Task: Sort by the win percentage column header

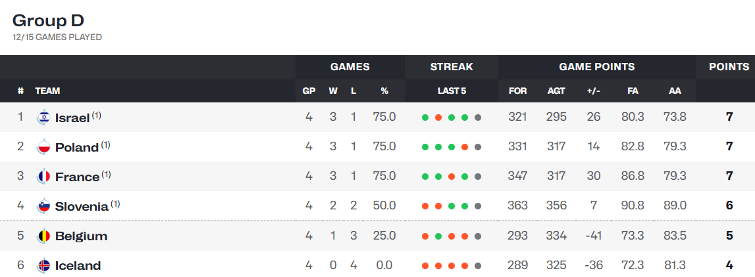Action: (x=384, y=91)
